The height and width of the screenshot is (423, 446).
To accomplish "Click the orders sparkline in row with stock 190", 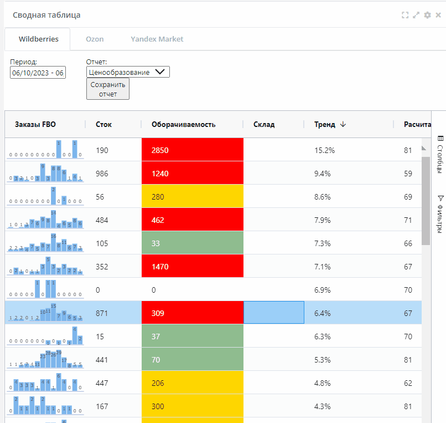I will pyautogui.click(x=45, y=149).
